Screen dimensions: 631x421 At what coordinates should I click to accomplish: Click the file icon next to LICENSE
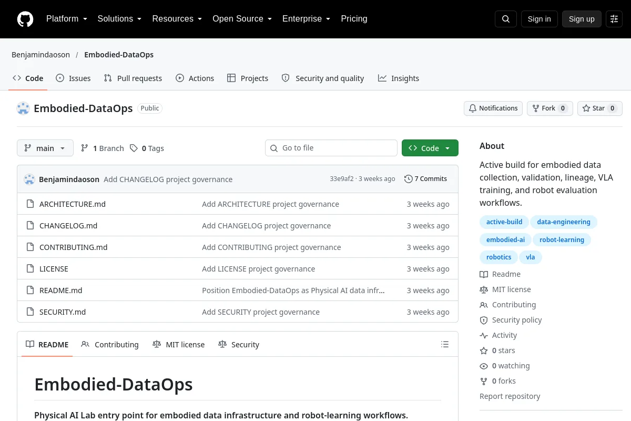(x=30, y=268)
